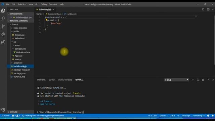Open the Extensions view in activity bar
The width and height of the screenshot is (215, 121).
[3, 42]
